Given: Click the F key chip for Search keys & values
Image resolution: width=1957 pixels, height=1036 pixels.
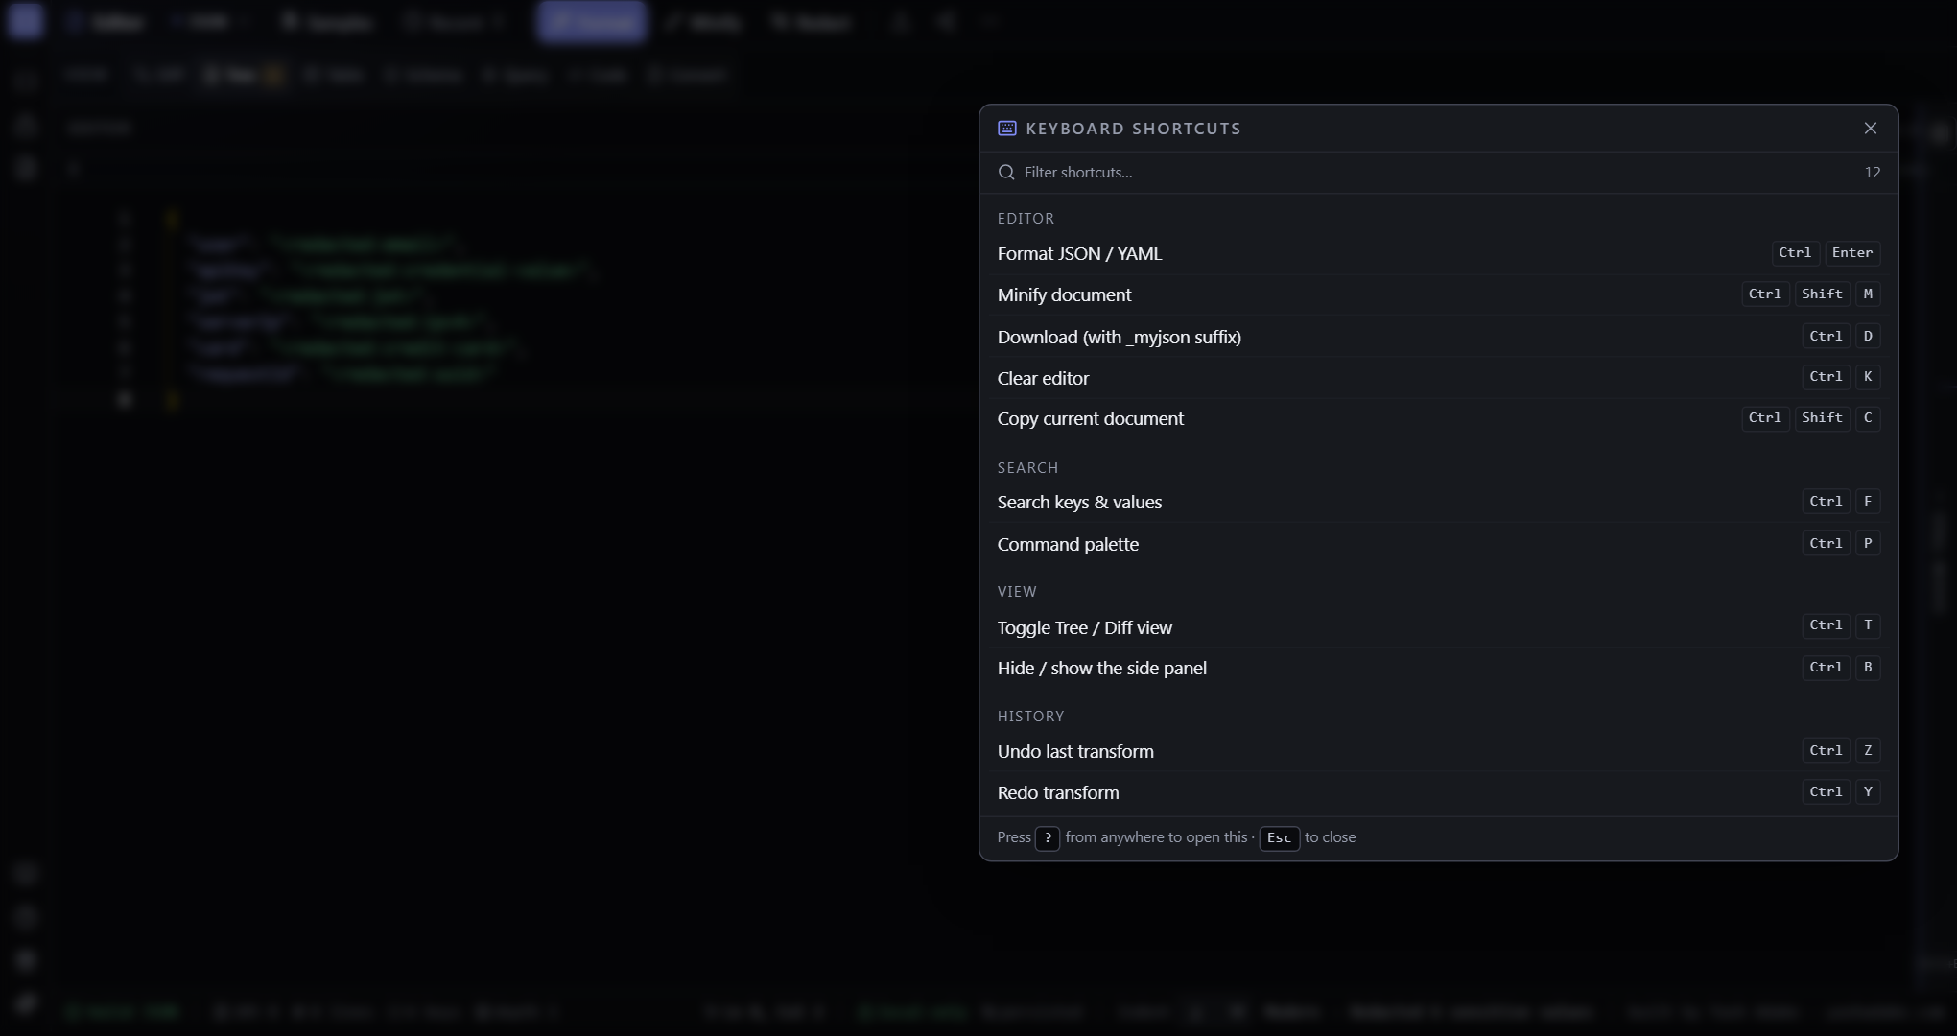Looking at the screenshot, I should (x=1868, y=502).
